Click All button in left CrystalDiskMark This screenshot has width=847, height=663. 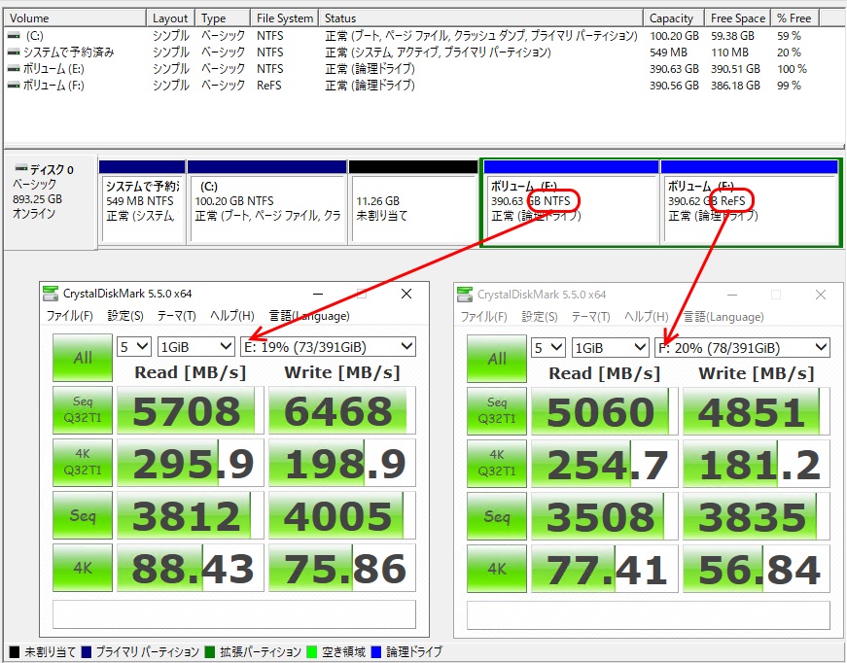point(83,358)
